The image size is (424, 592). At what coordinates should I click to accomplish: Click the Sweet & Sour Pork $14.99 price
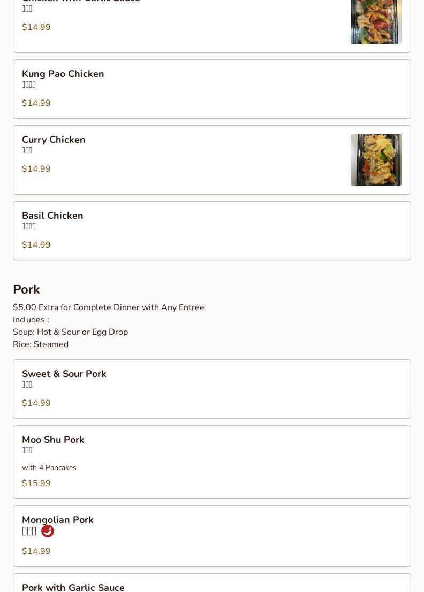(x=36, y=403)
